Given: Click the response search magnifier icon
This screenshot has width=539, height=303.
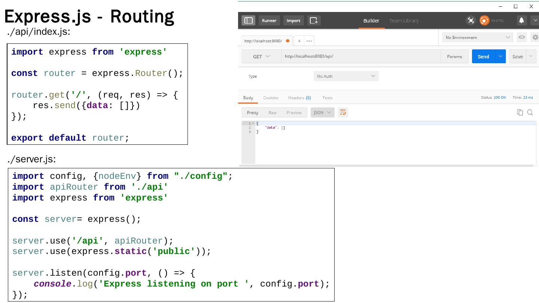Looking at the screenshot, I should (x=530, y=112).
